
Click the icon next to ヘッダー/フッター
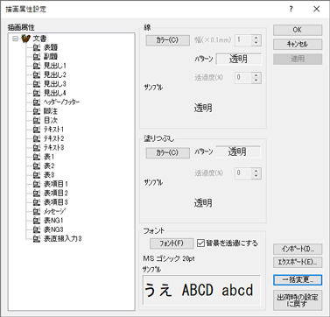coord(37,102)
